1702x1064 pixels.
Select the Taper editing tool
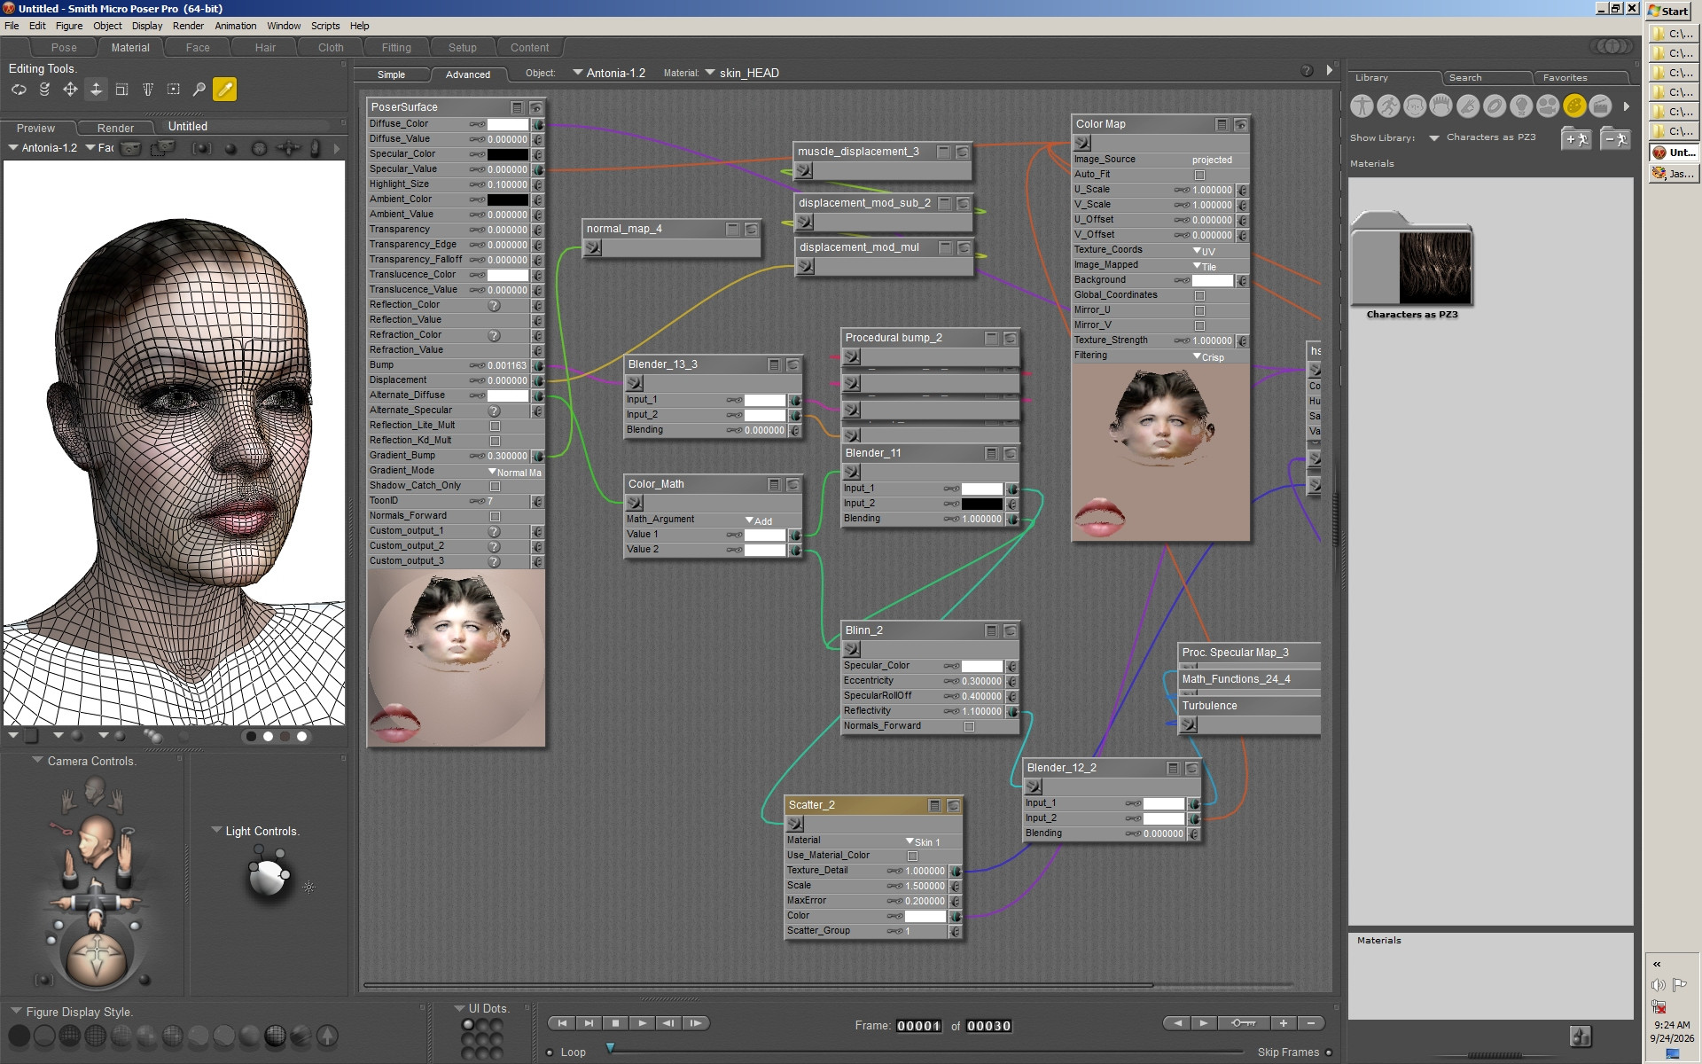tap(148, 90)
